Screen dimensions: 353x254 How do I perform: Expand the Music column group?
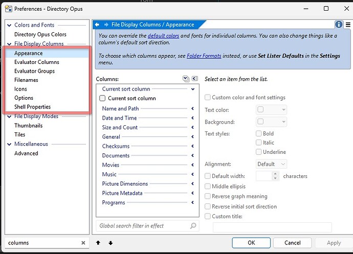[193, 174]
